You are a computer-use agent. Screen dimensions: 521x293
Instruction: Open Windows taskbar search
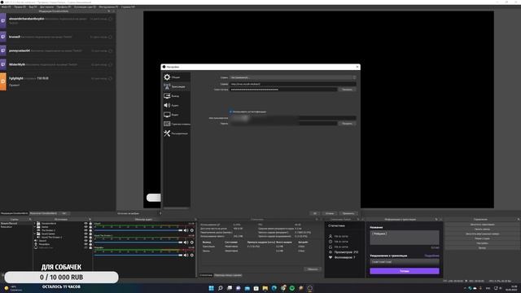coord(221,288)
